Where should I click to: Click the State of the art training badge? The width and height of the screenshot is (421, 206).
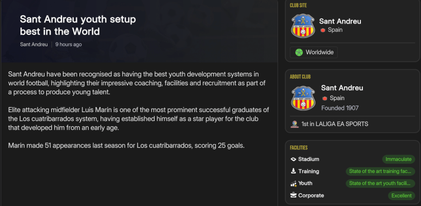380,171
